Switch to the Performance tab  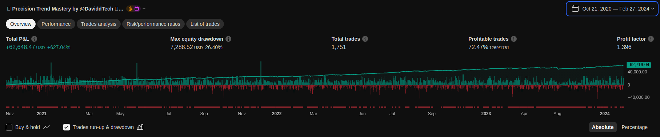[56, 24]
